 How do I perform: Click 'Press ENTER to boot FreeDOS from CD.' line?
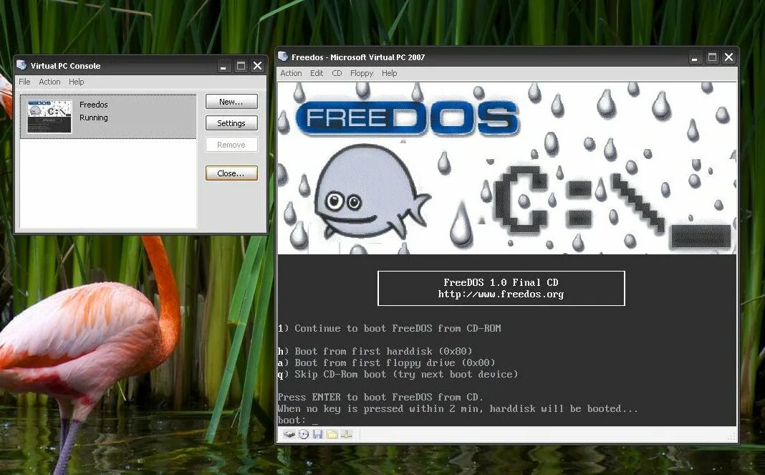click(380, 398)
